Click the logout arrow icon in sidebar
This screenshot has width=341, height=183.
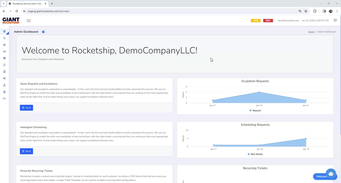pos(4,99)
